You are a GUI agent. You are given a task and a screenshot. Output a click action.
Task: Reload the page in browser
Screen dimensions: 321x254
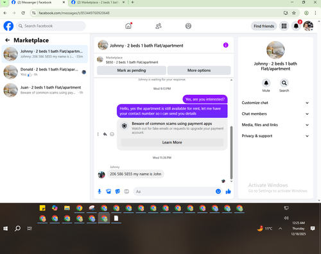[23, 13]
